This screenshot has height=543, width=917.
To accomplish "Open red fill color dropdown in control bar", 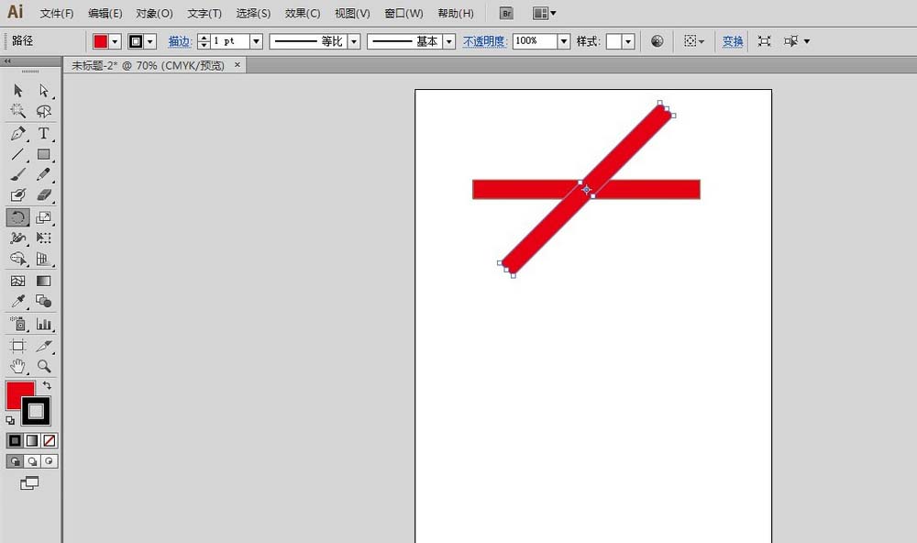I will click(116, 41).
